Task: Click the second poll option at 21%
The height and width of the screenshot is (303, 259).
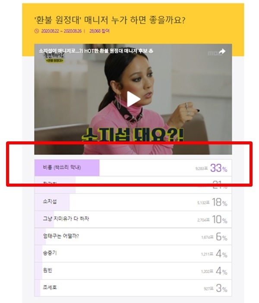Action: click(133, 185)
